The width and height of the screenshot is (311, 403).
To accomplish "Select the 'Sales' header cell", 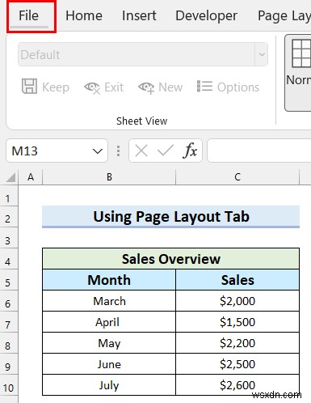I will [x=237, y=280].
